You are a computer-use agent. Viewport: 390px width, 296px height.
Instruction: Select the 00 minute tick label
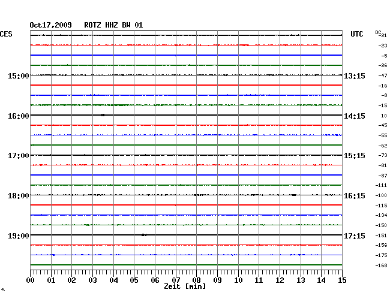tap(31, 280)
